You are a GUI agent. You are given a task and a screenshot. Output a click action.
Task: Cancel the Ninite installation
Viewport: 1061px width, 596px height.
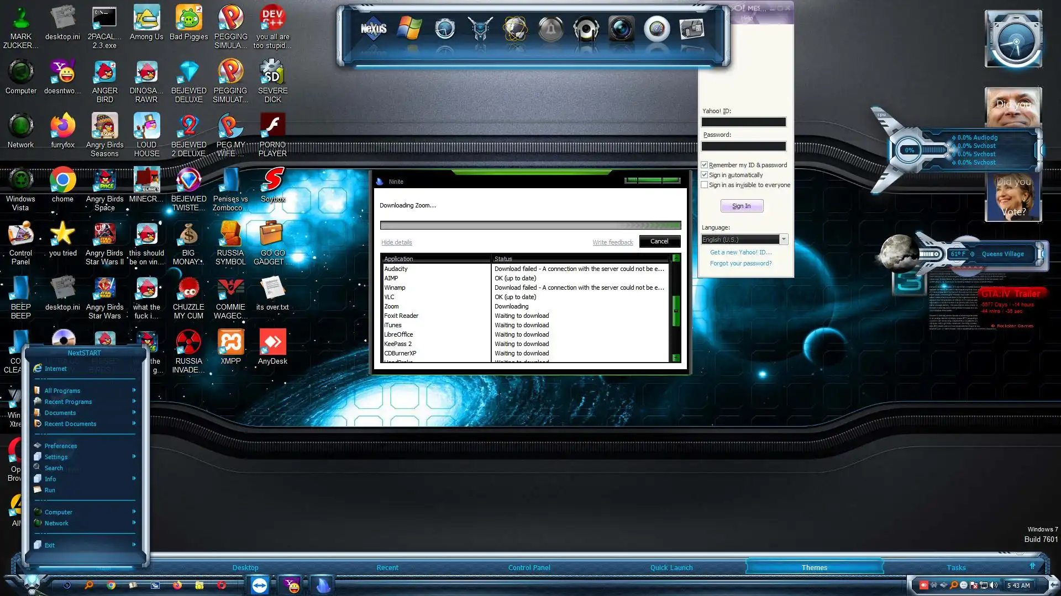[659, 241]
